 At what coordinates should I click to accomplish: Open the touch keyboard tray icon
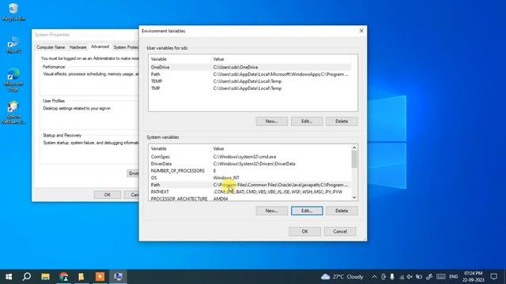tap(441, 277)
